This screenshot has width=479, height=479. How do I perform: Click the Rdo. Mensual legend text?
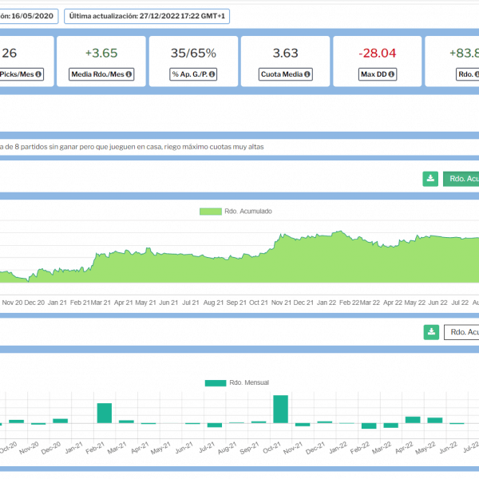pyautogui.click(x=249, y=382)
